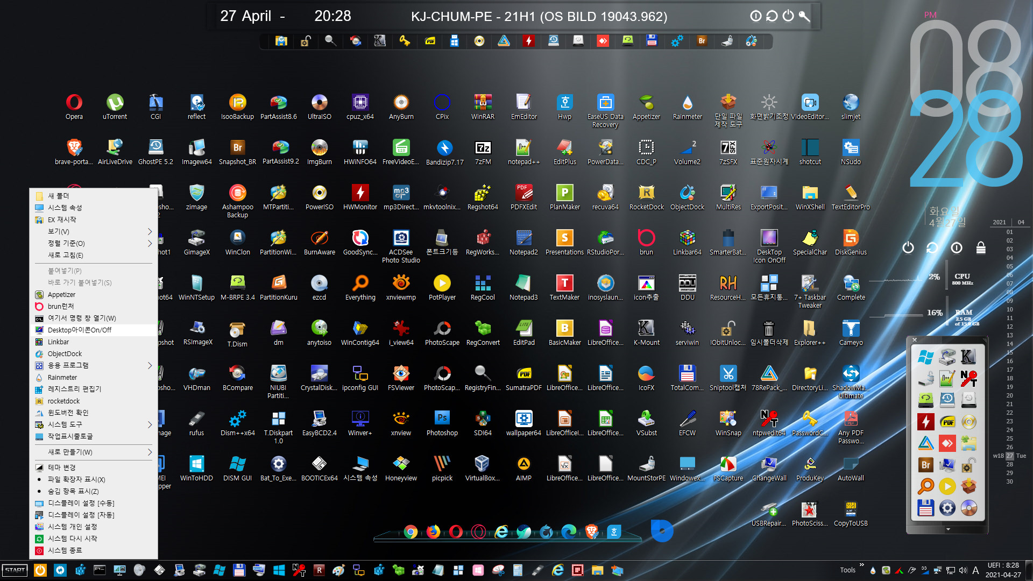Image resolution: width=1033 pixels, height=581 pixels.
Task: Open CopyToUSB desktop icon
Action: [851, 513]
